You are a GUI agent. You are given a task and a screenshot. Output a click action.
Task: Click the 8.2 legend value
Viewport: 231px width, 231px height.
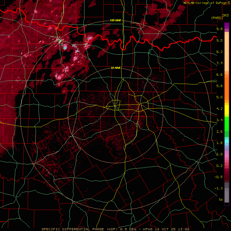tap(219, 52)
